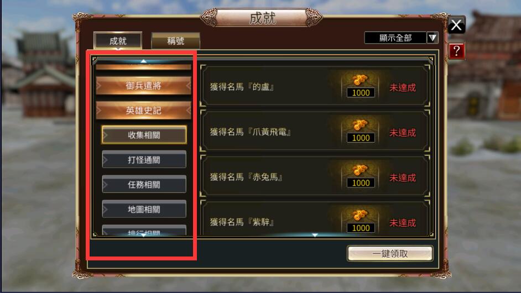Switch to the 稱號 tab

pyautogui.click(x=175, y=41)
